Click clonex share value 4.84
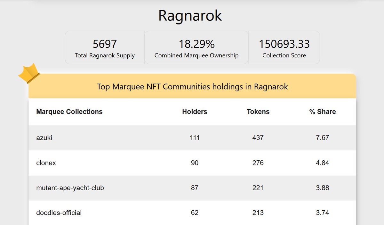The height and width of the screenshot is (225, 384). click(x=322, y=163)
